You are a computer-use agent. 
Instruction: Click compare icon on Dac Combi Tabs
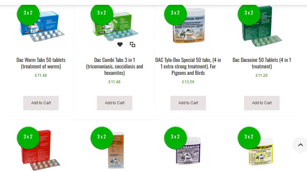(133, 45)
